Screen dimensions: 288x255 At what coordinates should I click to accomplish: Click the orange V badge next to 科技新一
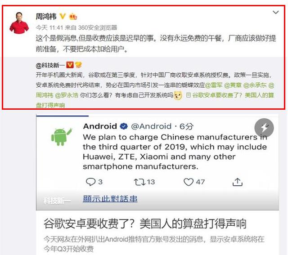point(70,65)
